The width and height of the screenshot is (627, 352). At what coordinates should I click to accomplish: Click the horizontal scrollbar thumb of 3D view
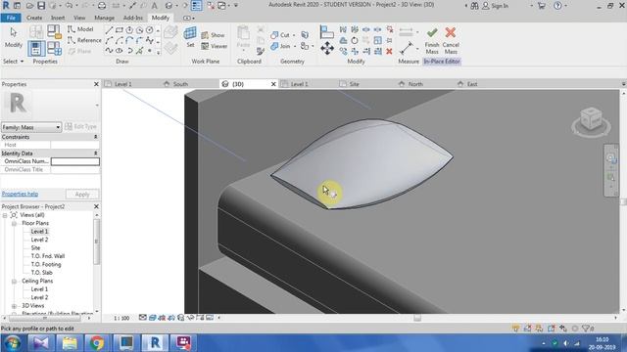click(x=417, y=318)
